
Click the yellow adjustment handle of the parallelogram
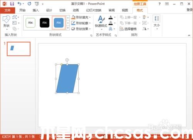tap(61, 64)
